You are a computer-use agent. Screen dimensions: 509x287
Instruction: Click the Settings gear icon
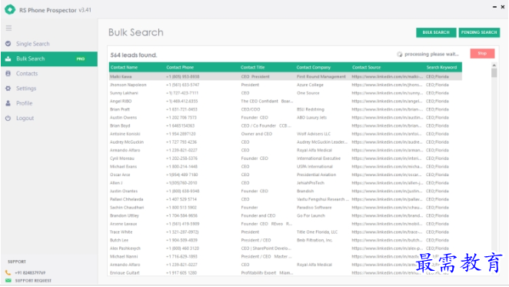(8, 88)
